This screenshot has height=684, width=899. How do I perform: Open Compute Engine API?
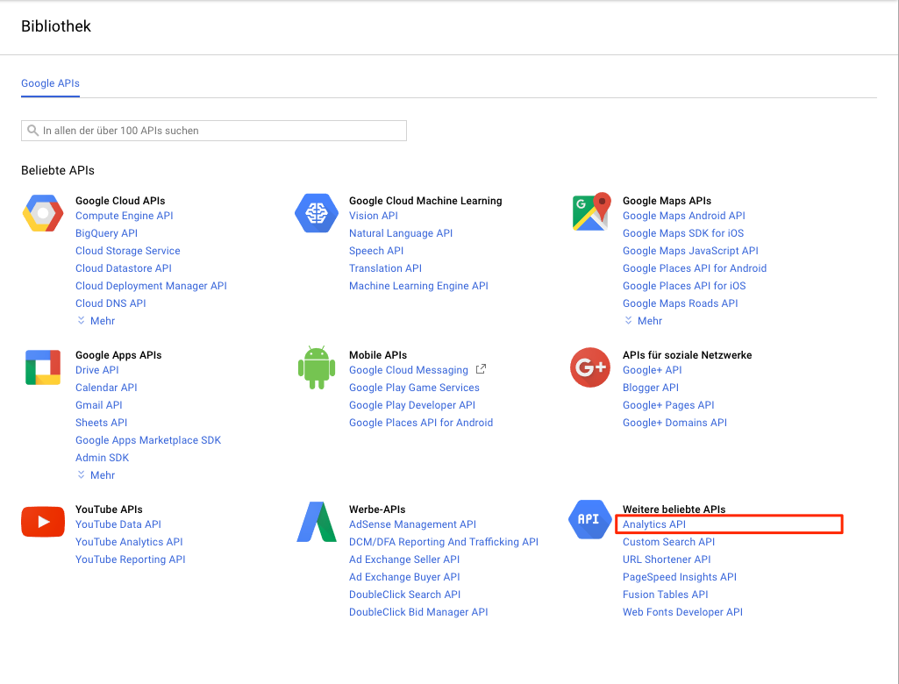pos(125,216)
